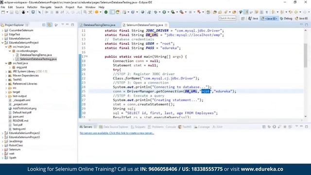
Task: Select testng.xml file in tree
Action: coord(19,129)
